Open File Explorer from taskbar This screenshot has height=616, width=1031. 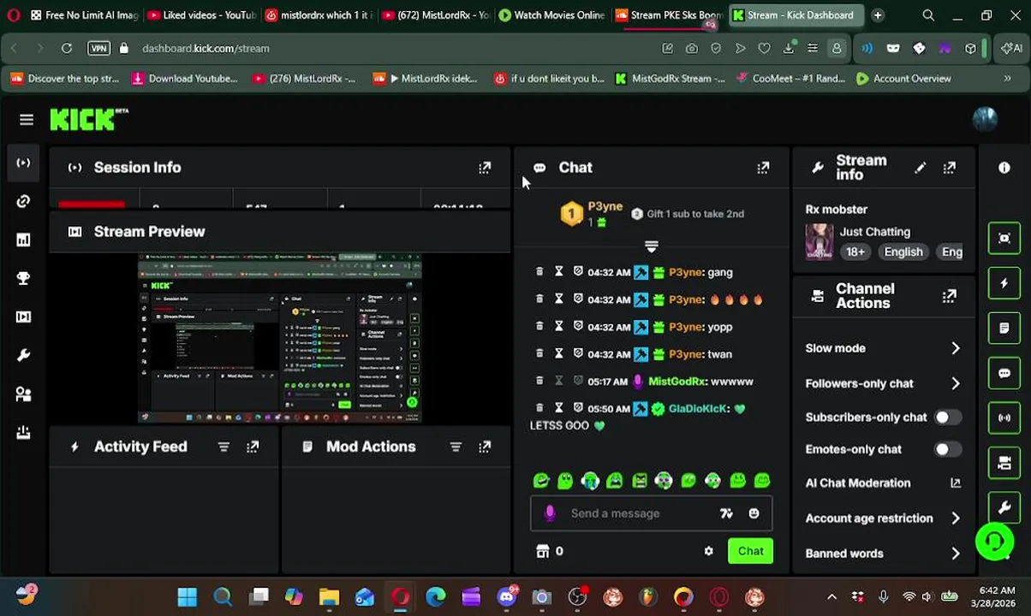(x=329, y=597)
